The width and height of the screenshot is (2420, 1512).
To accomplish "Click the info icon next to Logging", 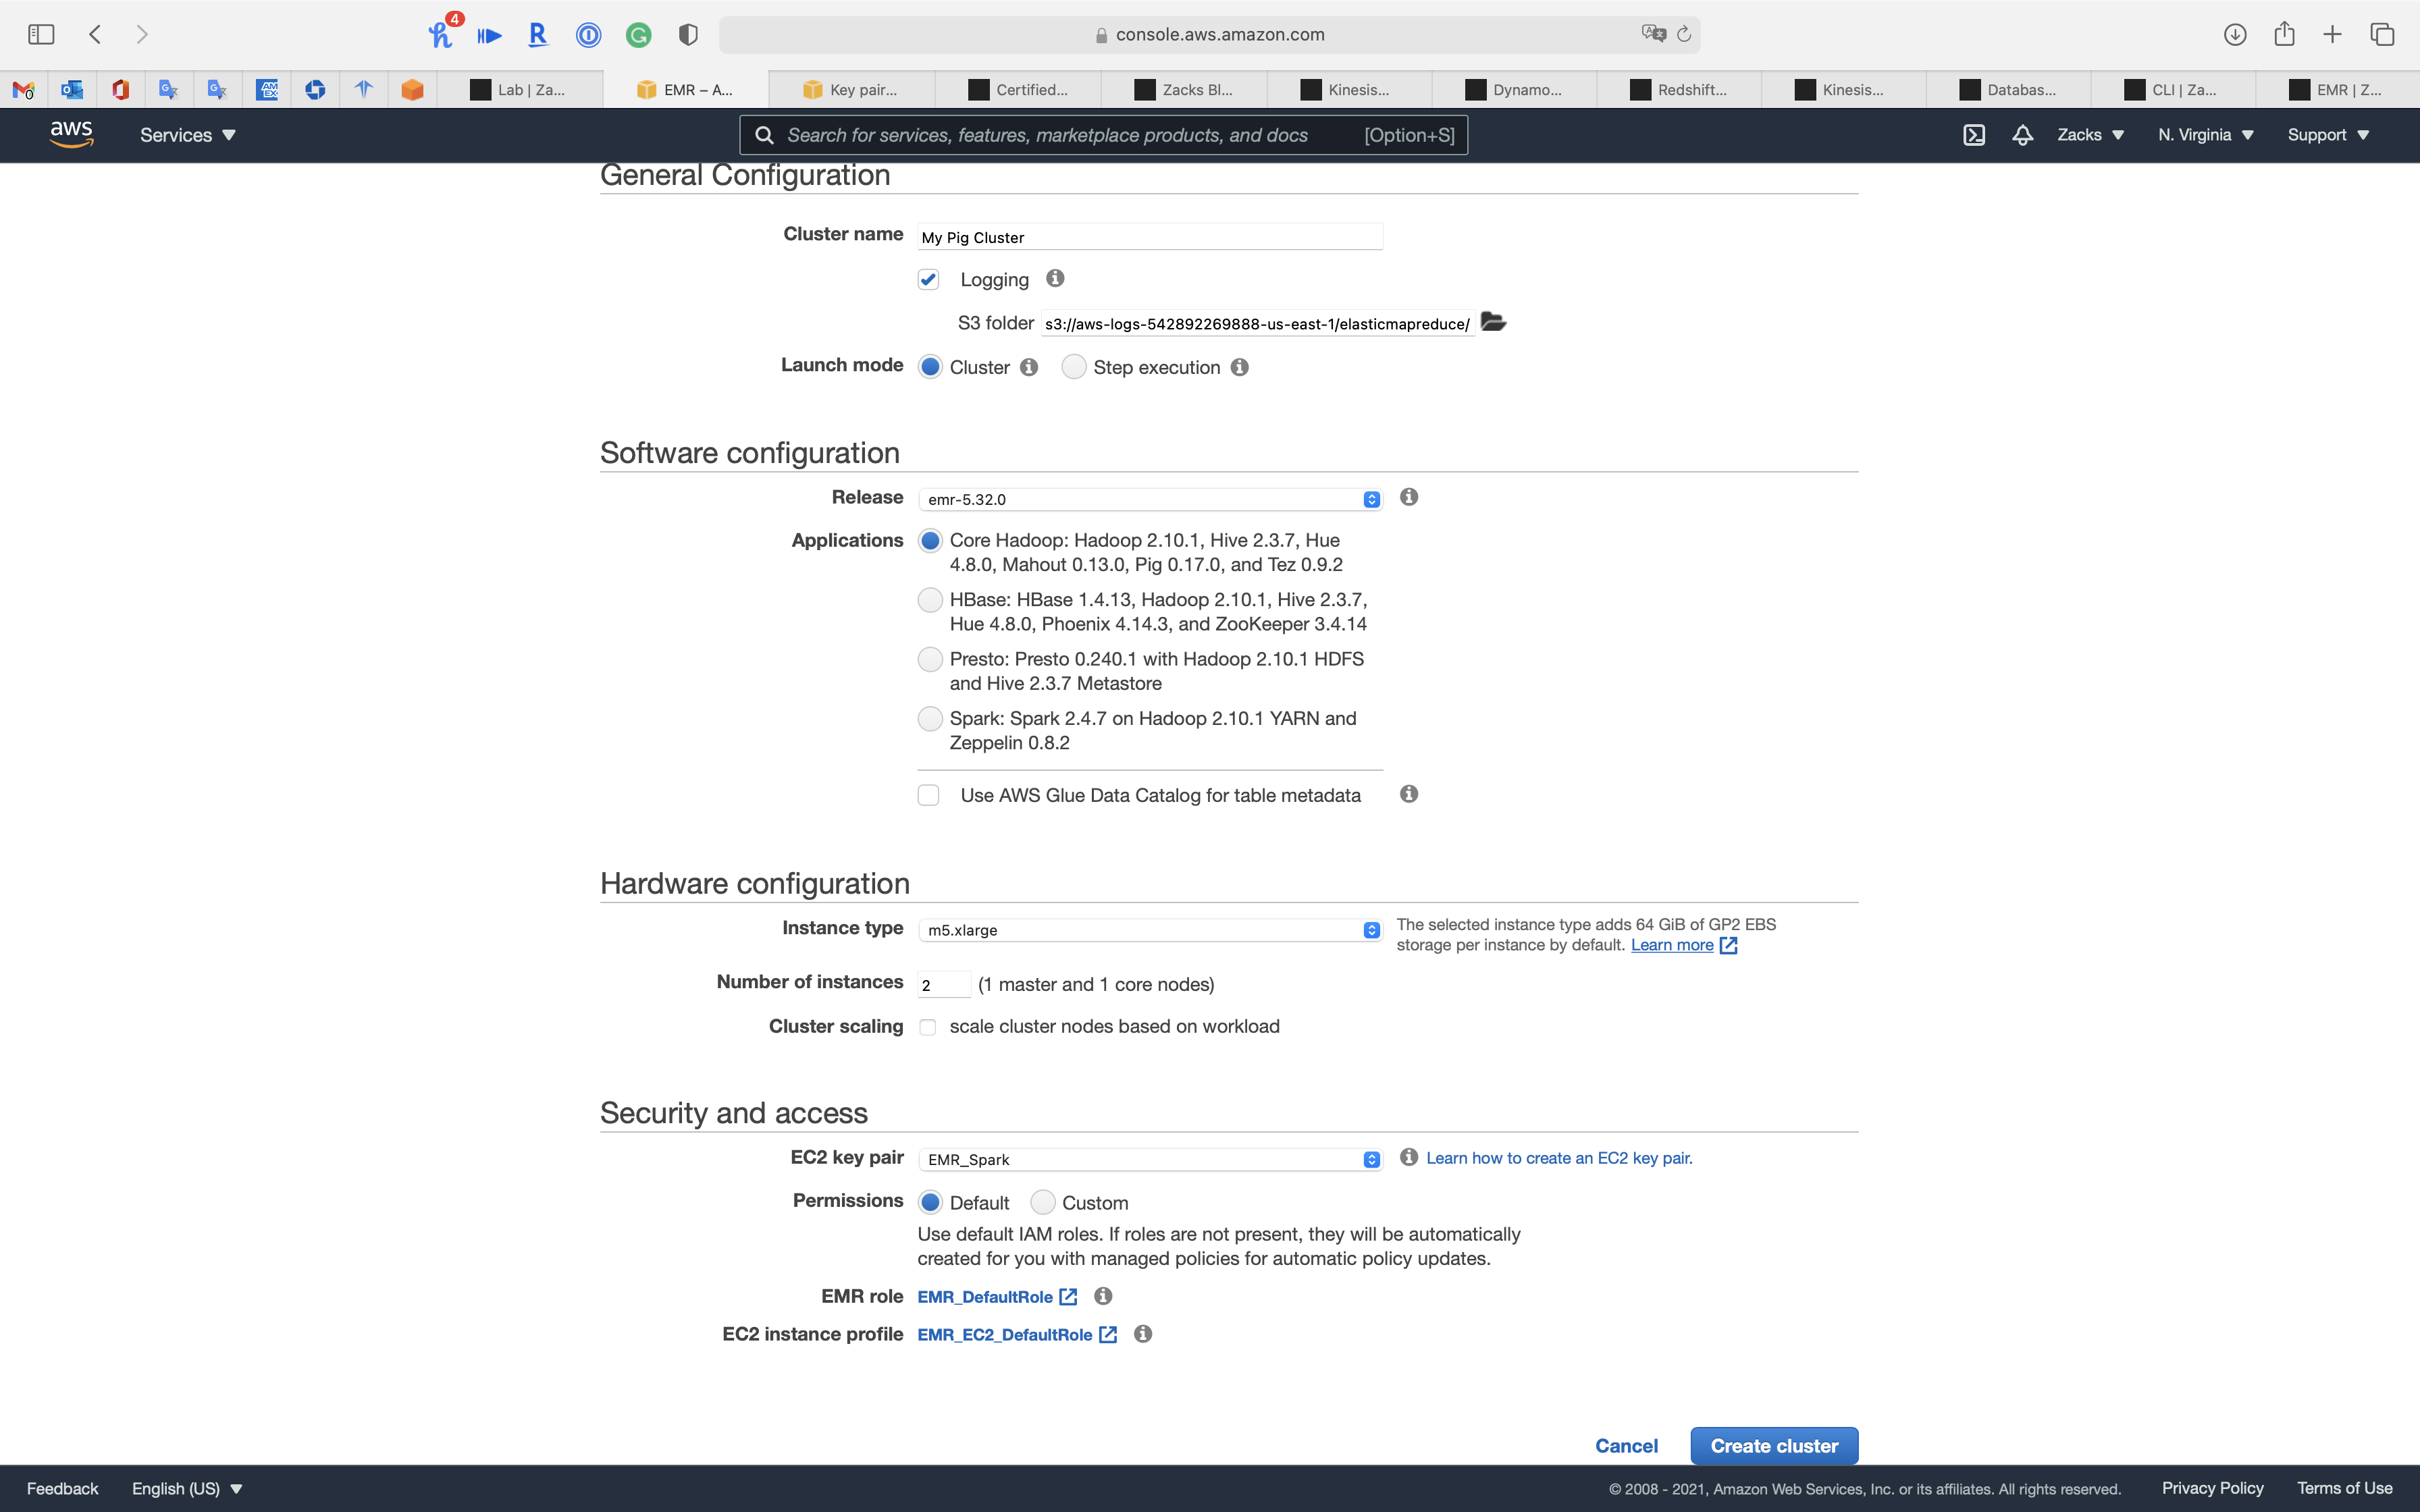I will pos(1055,279).
